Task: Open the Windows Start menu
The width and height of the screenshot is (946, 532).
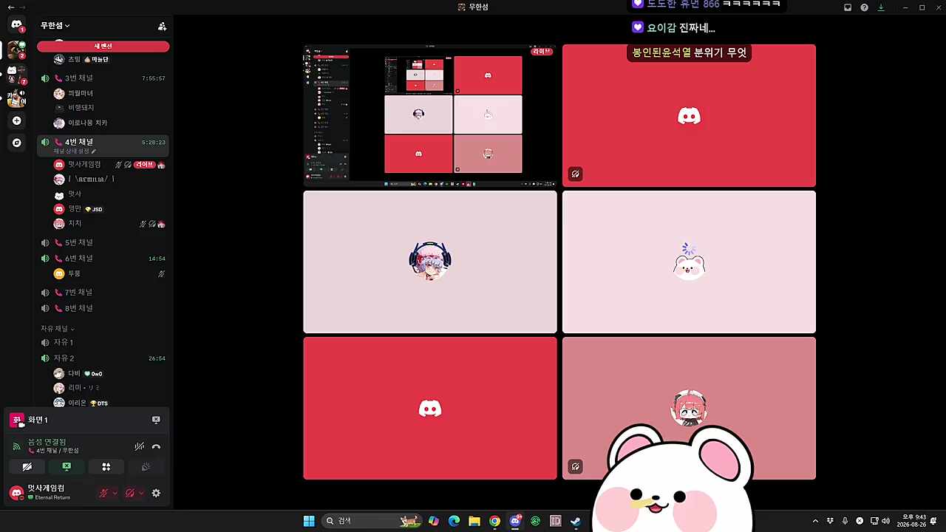Action: [309, 521]
